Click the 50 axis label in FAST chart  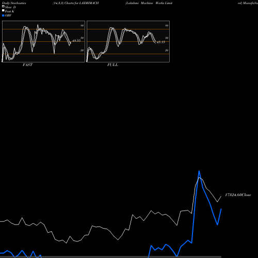pyautogui.click(x=82, y=38)
